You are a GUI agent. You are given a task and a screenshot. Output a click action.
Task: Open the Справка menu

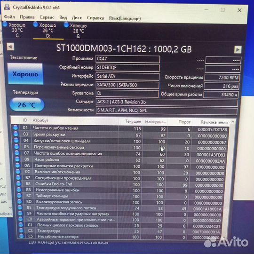click(x=95, y=18)
